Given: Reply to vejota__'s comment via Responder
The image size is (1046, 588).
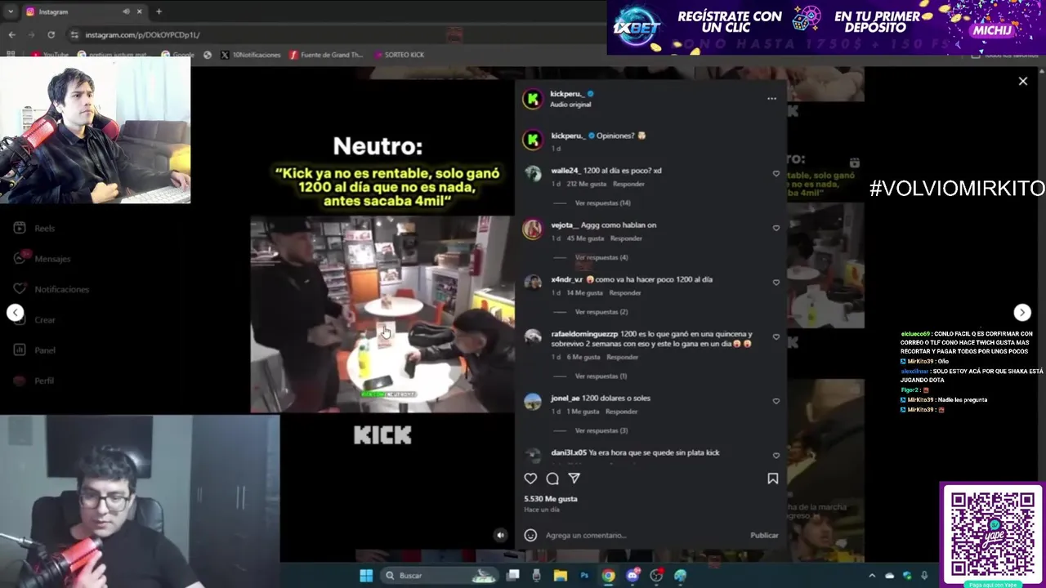Looking at the screenshot, I should tap(626, 238).
